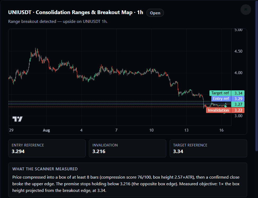Click the 3.34 target price tag

tap(238, 93)
